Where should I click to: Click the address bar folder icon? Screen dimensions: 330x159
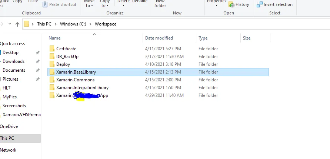26,24
